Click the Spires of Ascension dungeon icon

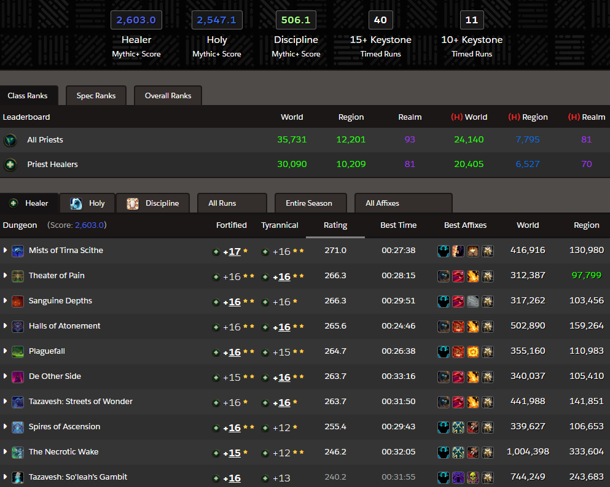(x=18, y=427)
